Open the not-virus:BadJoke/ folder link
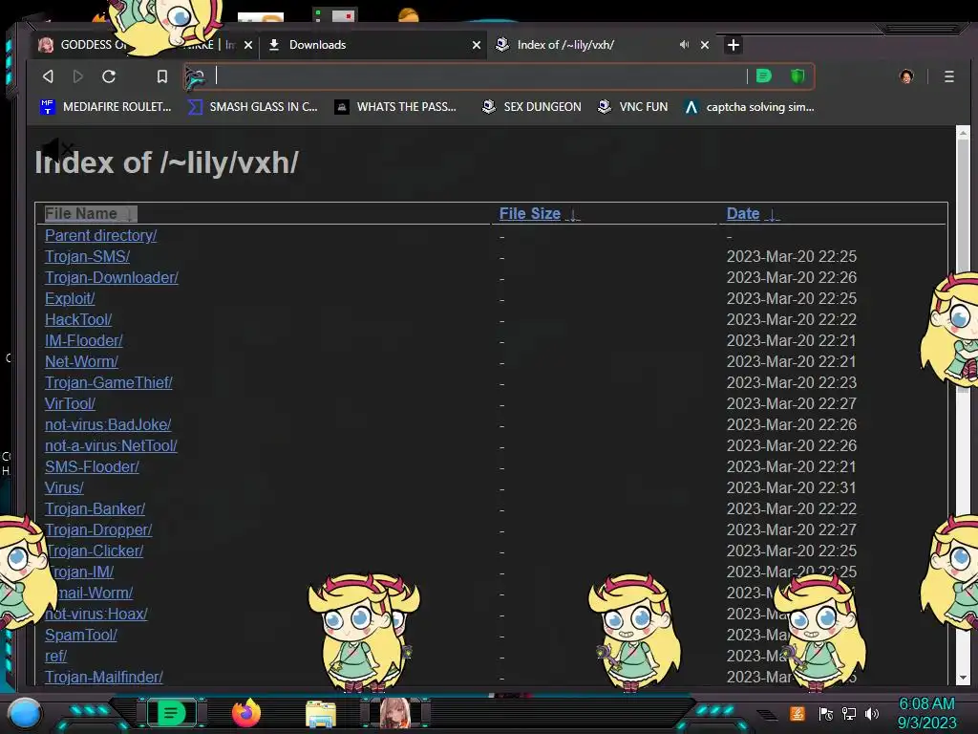This screenshot has width=978, height=734. click(x=108, y=424)
